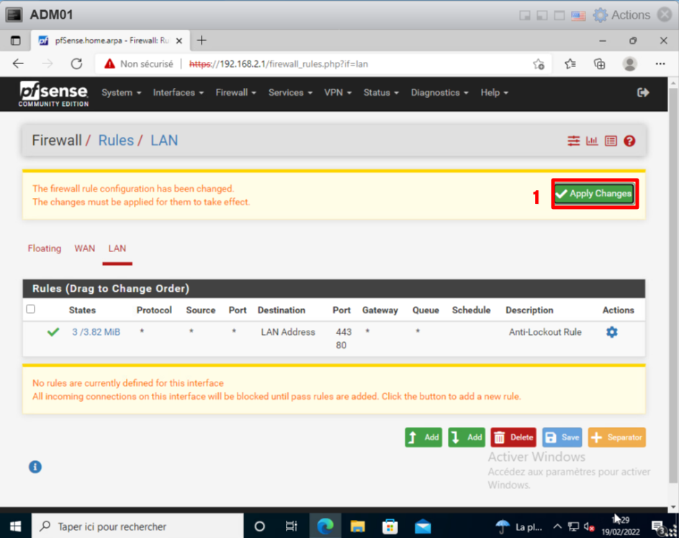Click the Anti-Lockout Rule settings gear
679x538 pixels.
pos(611,332)
